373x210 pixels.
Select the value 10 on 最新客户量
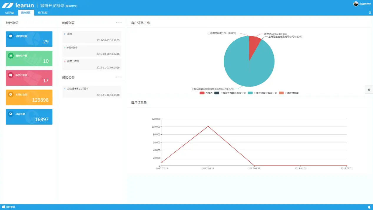[x=46, y=61]
